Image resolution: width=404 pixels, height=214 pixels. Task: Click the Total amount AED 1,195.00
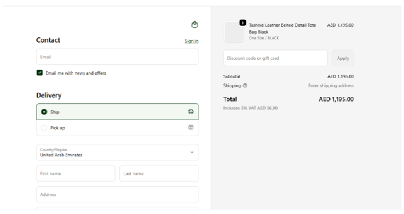pos(336,99)
